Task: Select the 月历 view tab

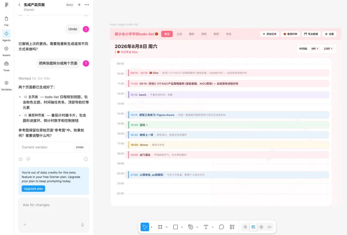Action: [204, 34]
